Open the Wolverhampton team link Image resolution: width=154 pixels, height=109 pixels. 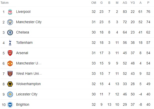pyautogui.click(x=28, y=84)
